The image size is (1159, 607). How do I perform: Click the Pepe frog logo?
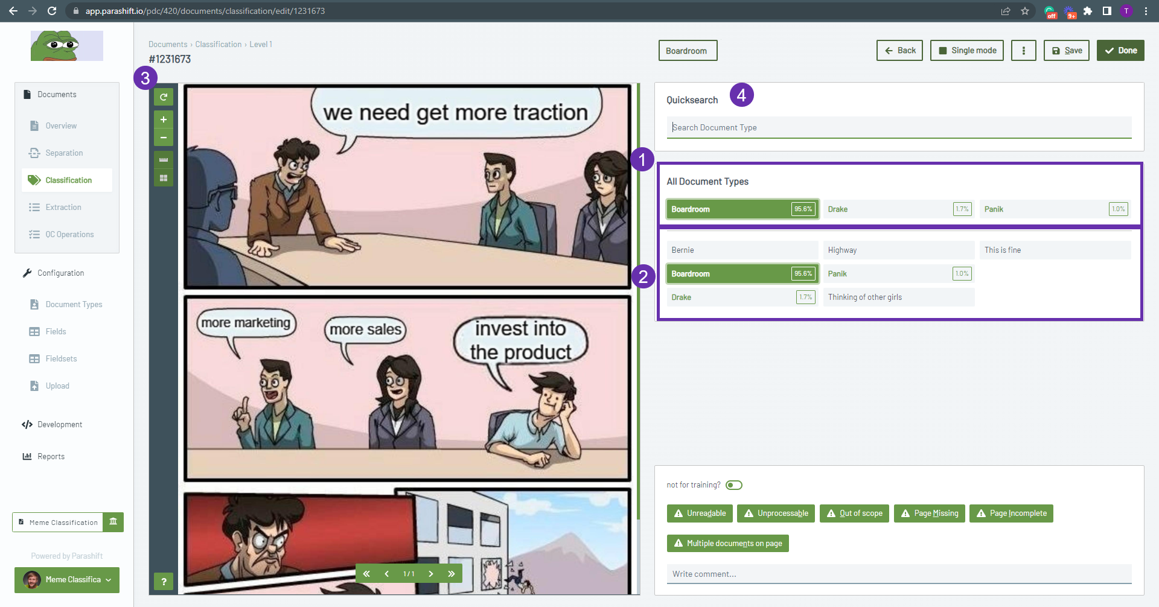click(67, 45)
